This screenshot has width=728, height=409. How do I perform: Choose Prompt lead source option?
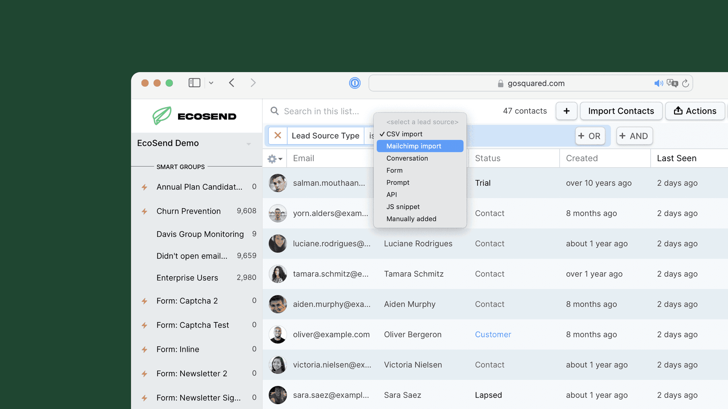pos(420,182)
